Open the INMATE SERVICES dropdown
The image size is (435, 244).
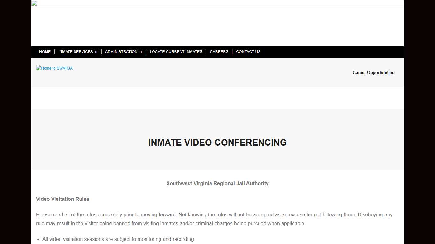[75, 51]
